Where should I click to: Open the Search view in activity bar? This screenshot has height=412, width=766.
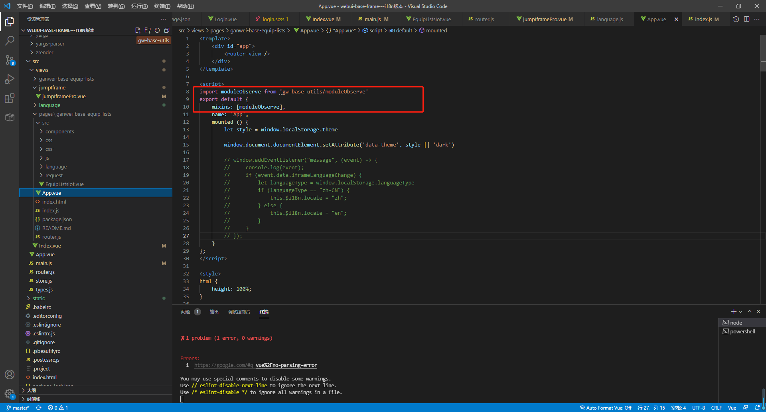[x=10, y=40]
